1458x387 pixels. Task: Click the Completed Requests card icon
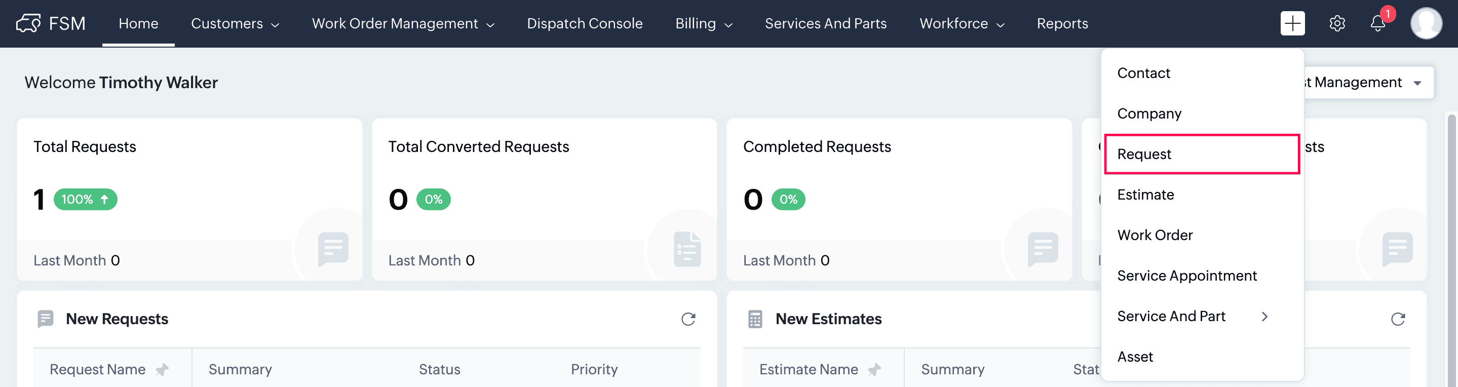(1043, 249)
